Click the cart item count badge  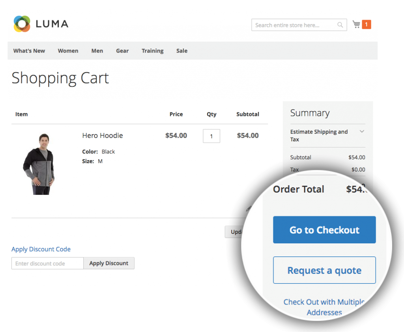pos(367,25)
